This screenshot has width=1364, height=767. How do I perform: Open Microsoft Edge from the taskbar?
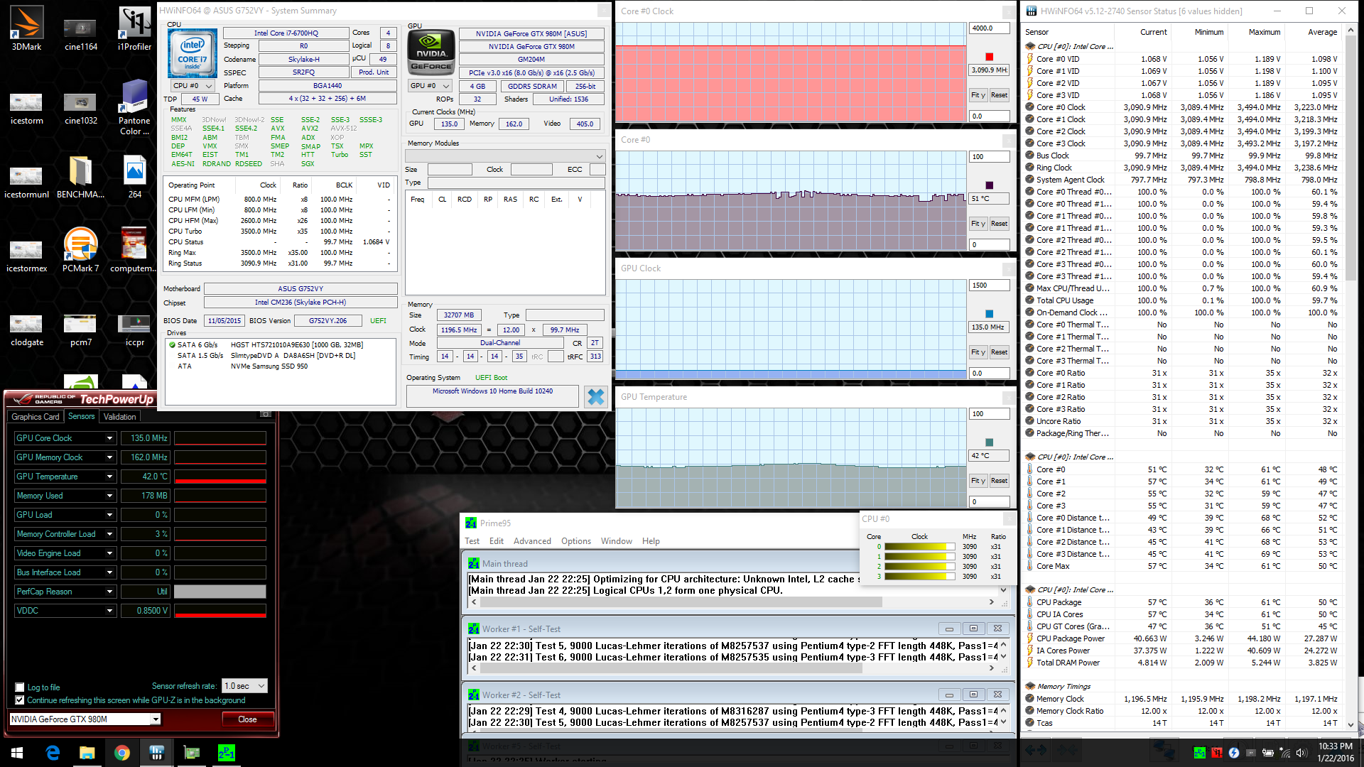pyautogui.click(x=53, y=753)
